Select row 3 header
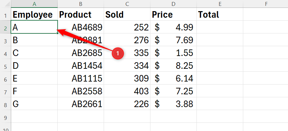288x131 pixels. [x=6, y=40]
